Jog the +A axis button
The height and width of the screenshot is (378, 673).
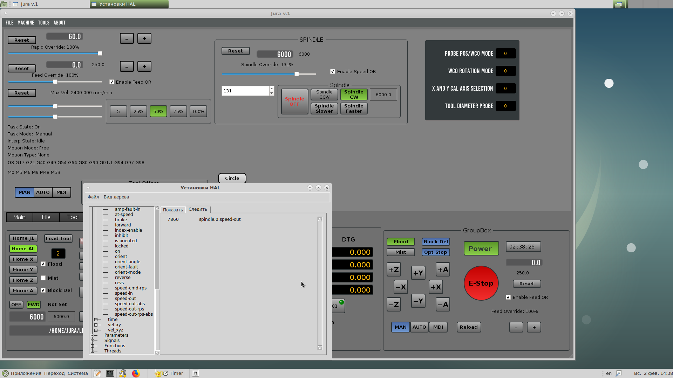click(x=443, y=269)
